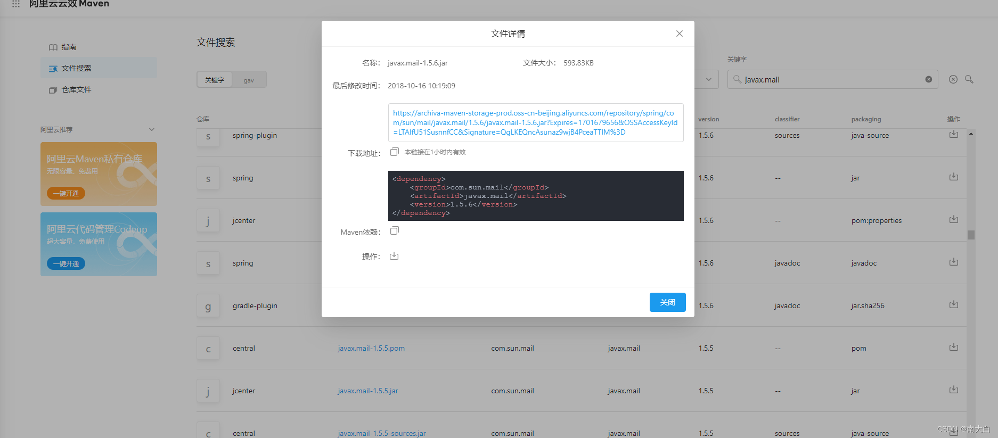Image resolution: width=998 pixels, height=438 pixels.
Task: Click the 'j' avatar of jcenter pom:properties row
Action: [208, 221]
